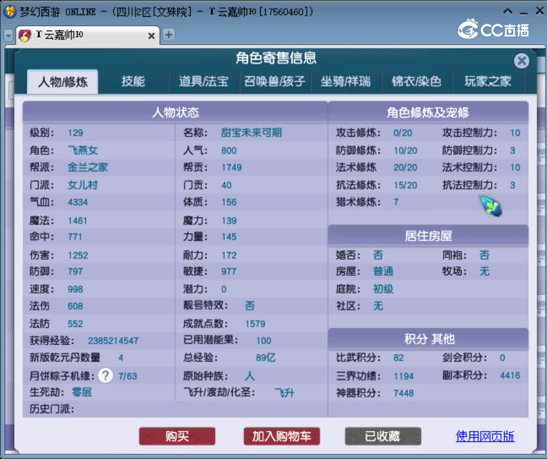Image resolution: width=547 pixels, height=459 pixels.
Task: Click the 法术修炼 value 20/20
Action: (405, 168)
